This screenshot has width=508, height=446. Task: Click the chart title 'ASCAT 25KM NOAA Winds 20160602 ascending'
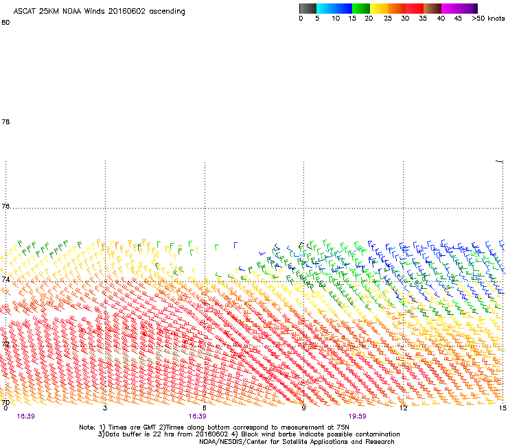[x=99, y=12]
